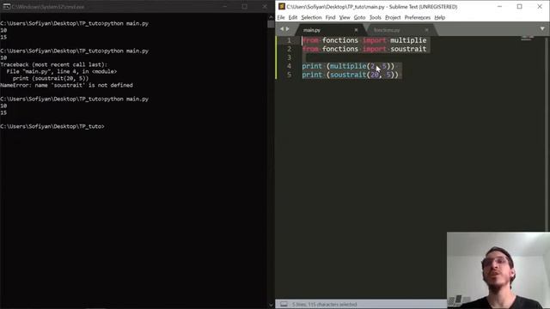Click line number 3 in the gutter
Image resolution: width=550 pixels, height=309 pixels.
pyautogui.click(x=289, y=58)
